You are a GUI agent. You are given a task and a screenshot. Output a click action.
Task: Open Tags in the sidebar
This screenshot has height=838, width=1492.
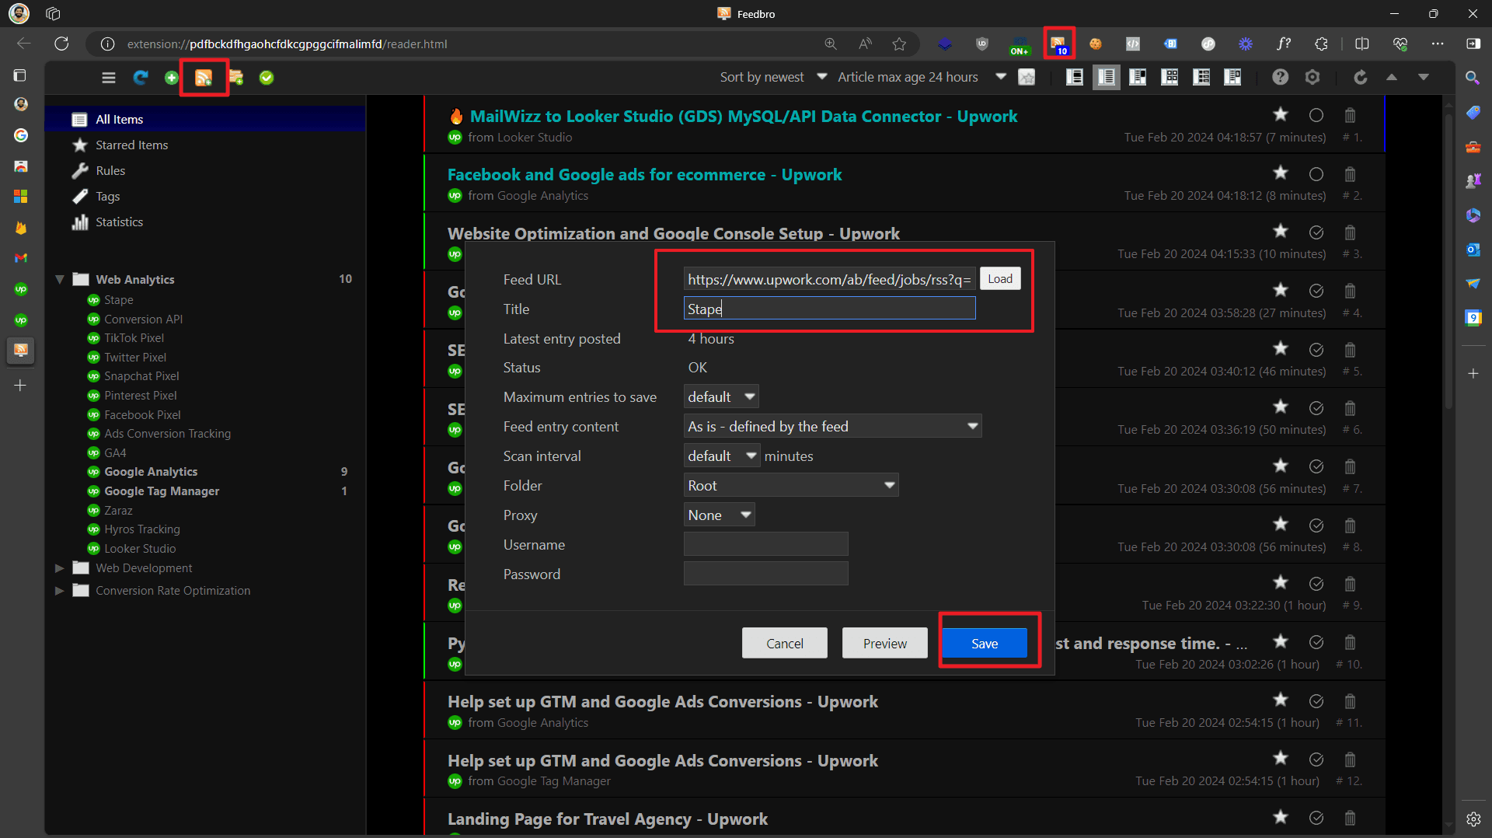[107, 197]
